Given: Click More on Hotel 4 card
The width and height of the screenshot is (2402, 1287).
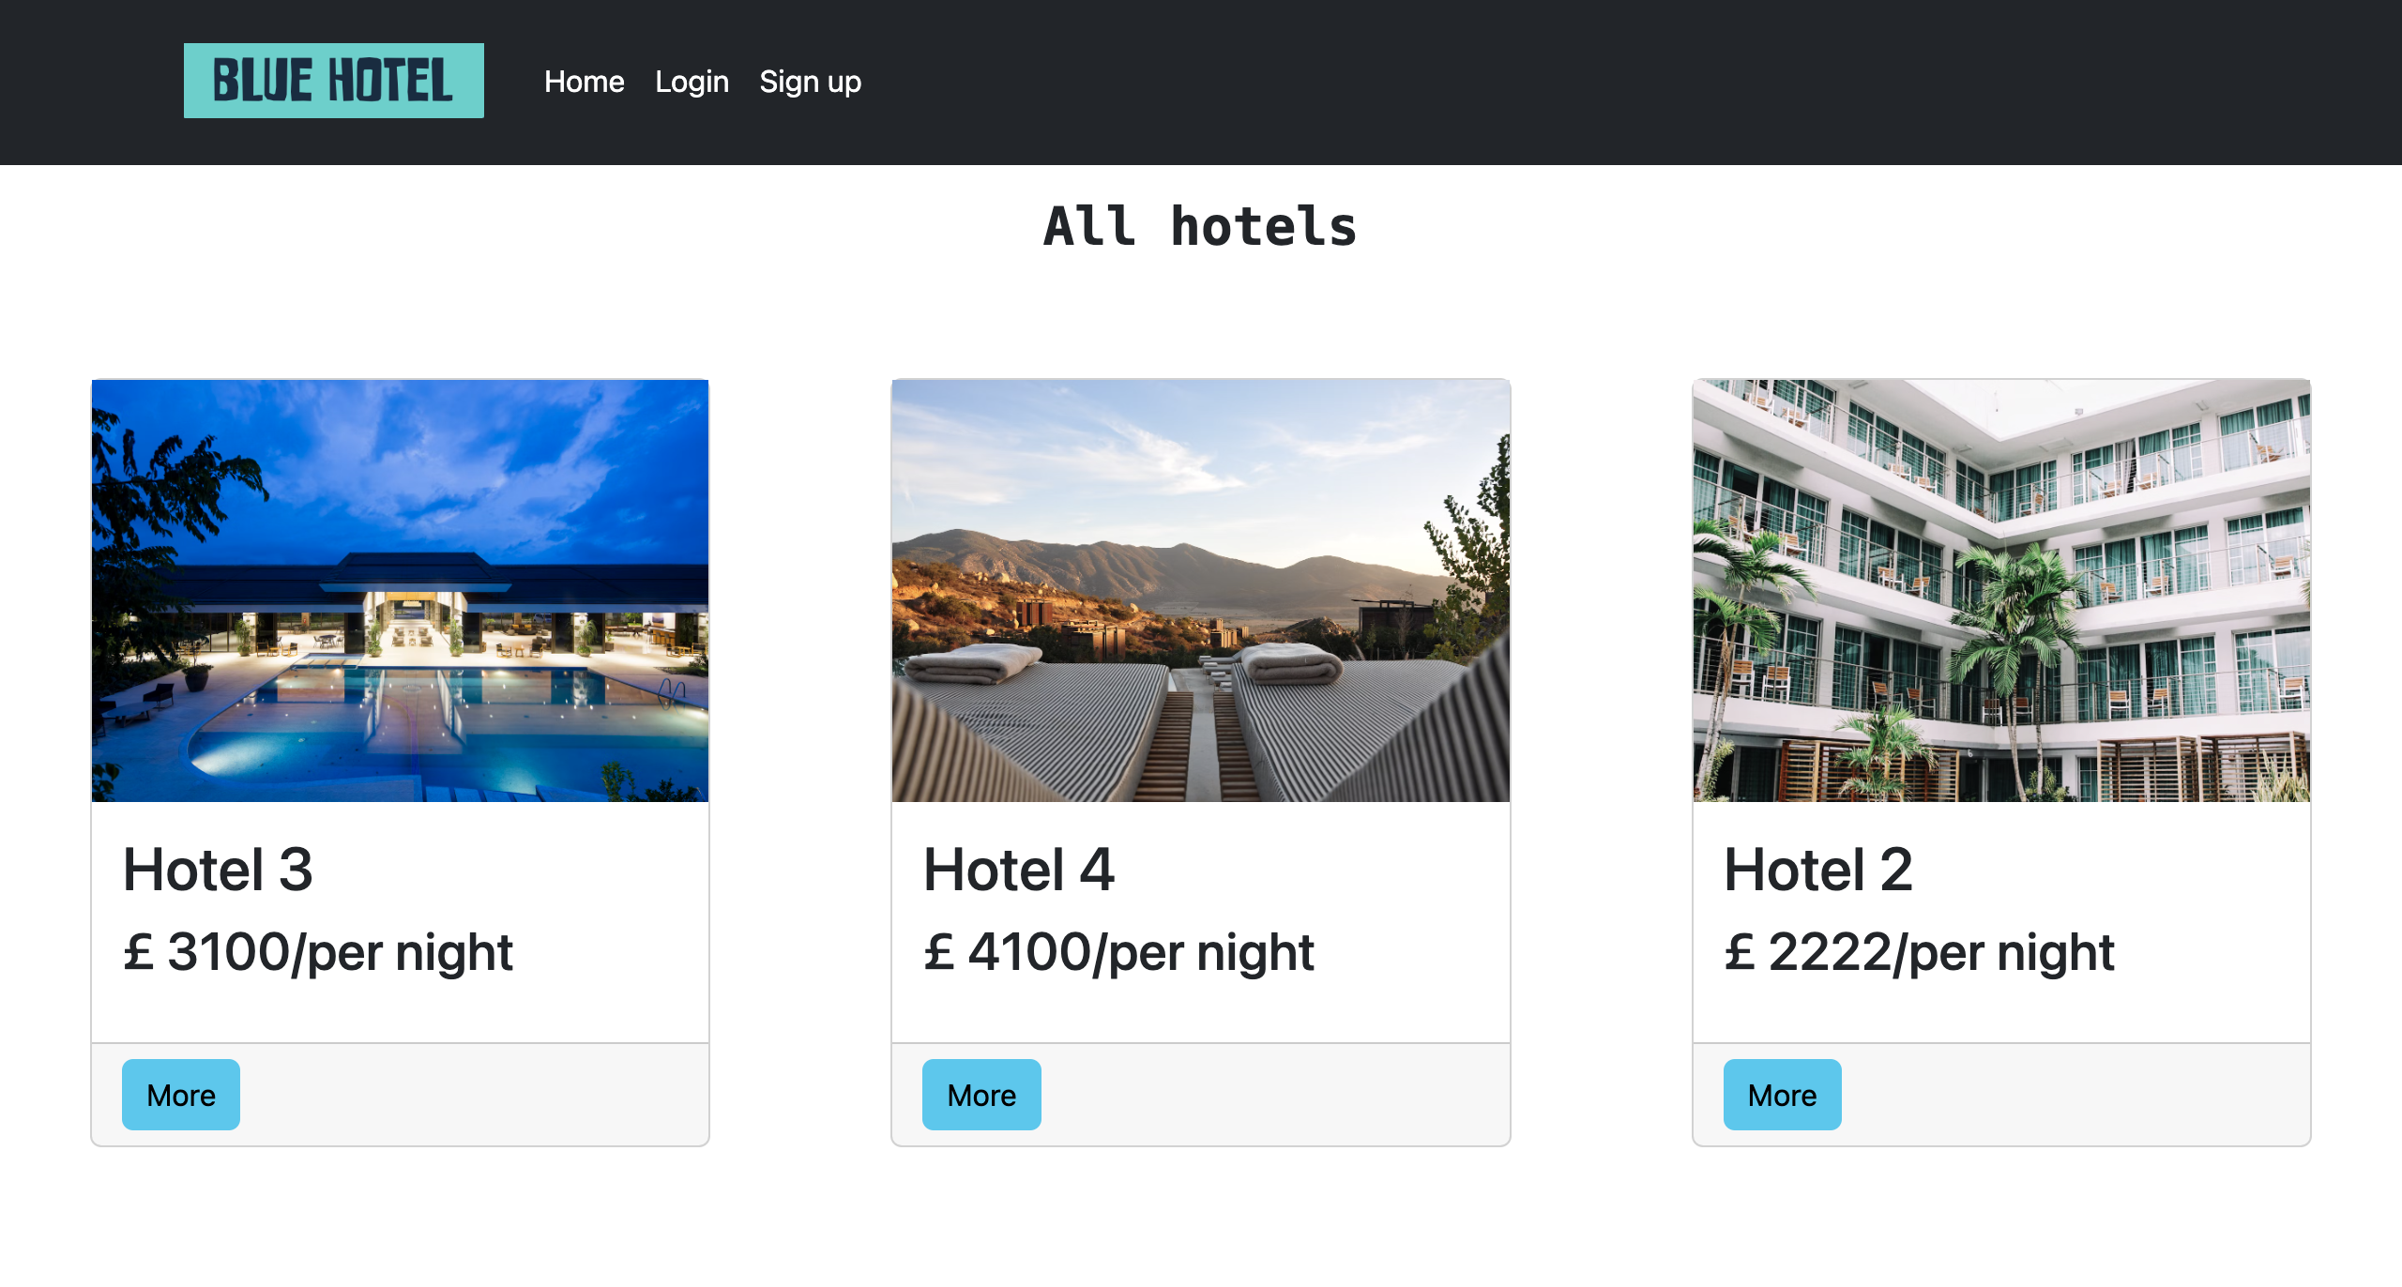Looking at the screenshot, I should 981,1094.
